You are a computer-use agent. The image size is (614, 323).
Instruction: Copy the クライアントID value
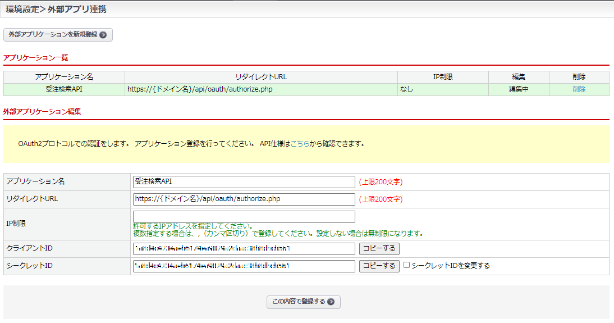[379, 248]
